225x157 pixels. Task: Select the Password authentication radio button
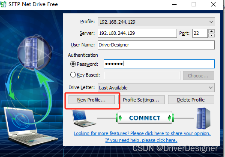73,64
